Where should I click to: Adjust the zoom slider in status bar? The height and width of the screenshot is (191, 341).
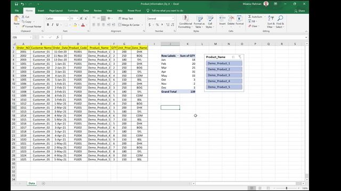287,188
